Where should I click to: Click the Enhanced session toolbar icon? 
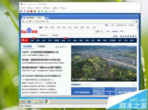coord(53,11)
